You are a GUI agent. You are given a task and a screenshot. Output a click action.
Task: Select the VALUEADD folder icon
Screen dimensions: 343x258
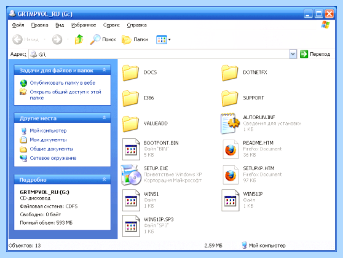[x=130, y=123]
